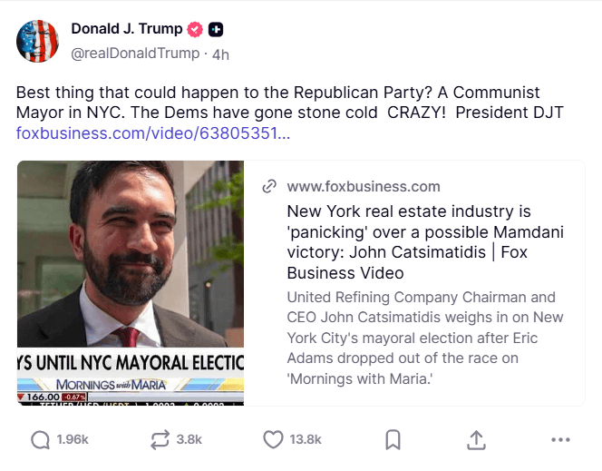Open the three-dot more options menu
The image size is (602, 471).
(561, 439)
